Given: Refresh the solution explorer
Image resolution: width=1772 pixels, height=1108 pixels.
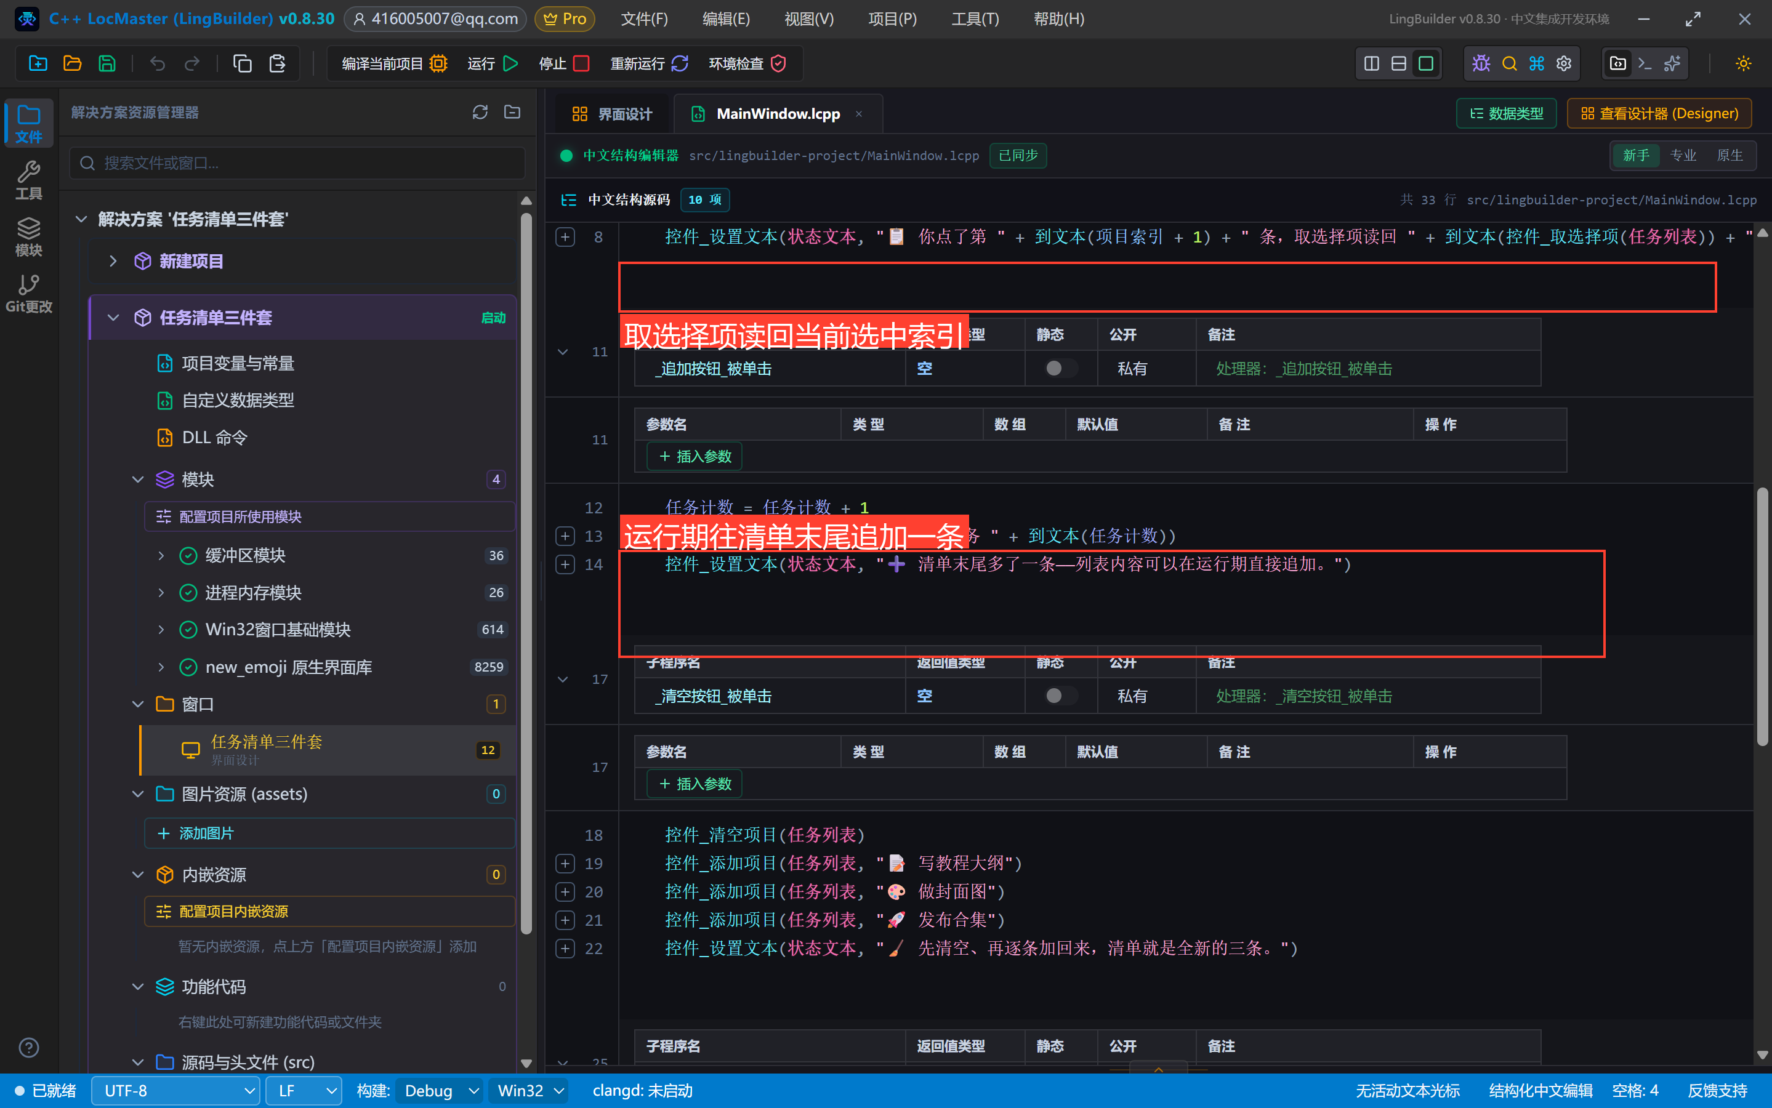Looking at the screenshot, I should point(479,112).
